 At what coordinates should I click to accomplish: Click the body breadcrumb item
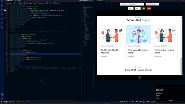pos(21,3)
